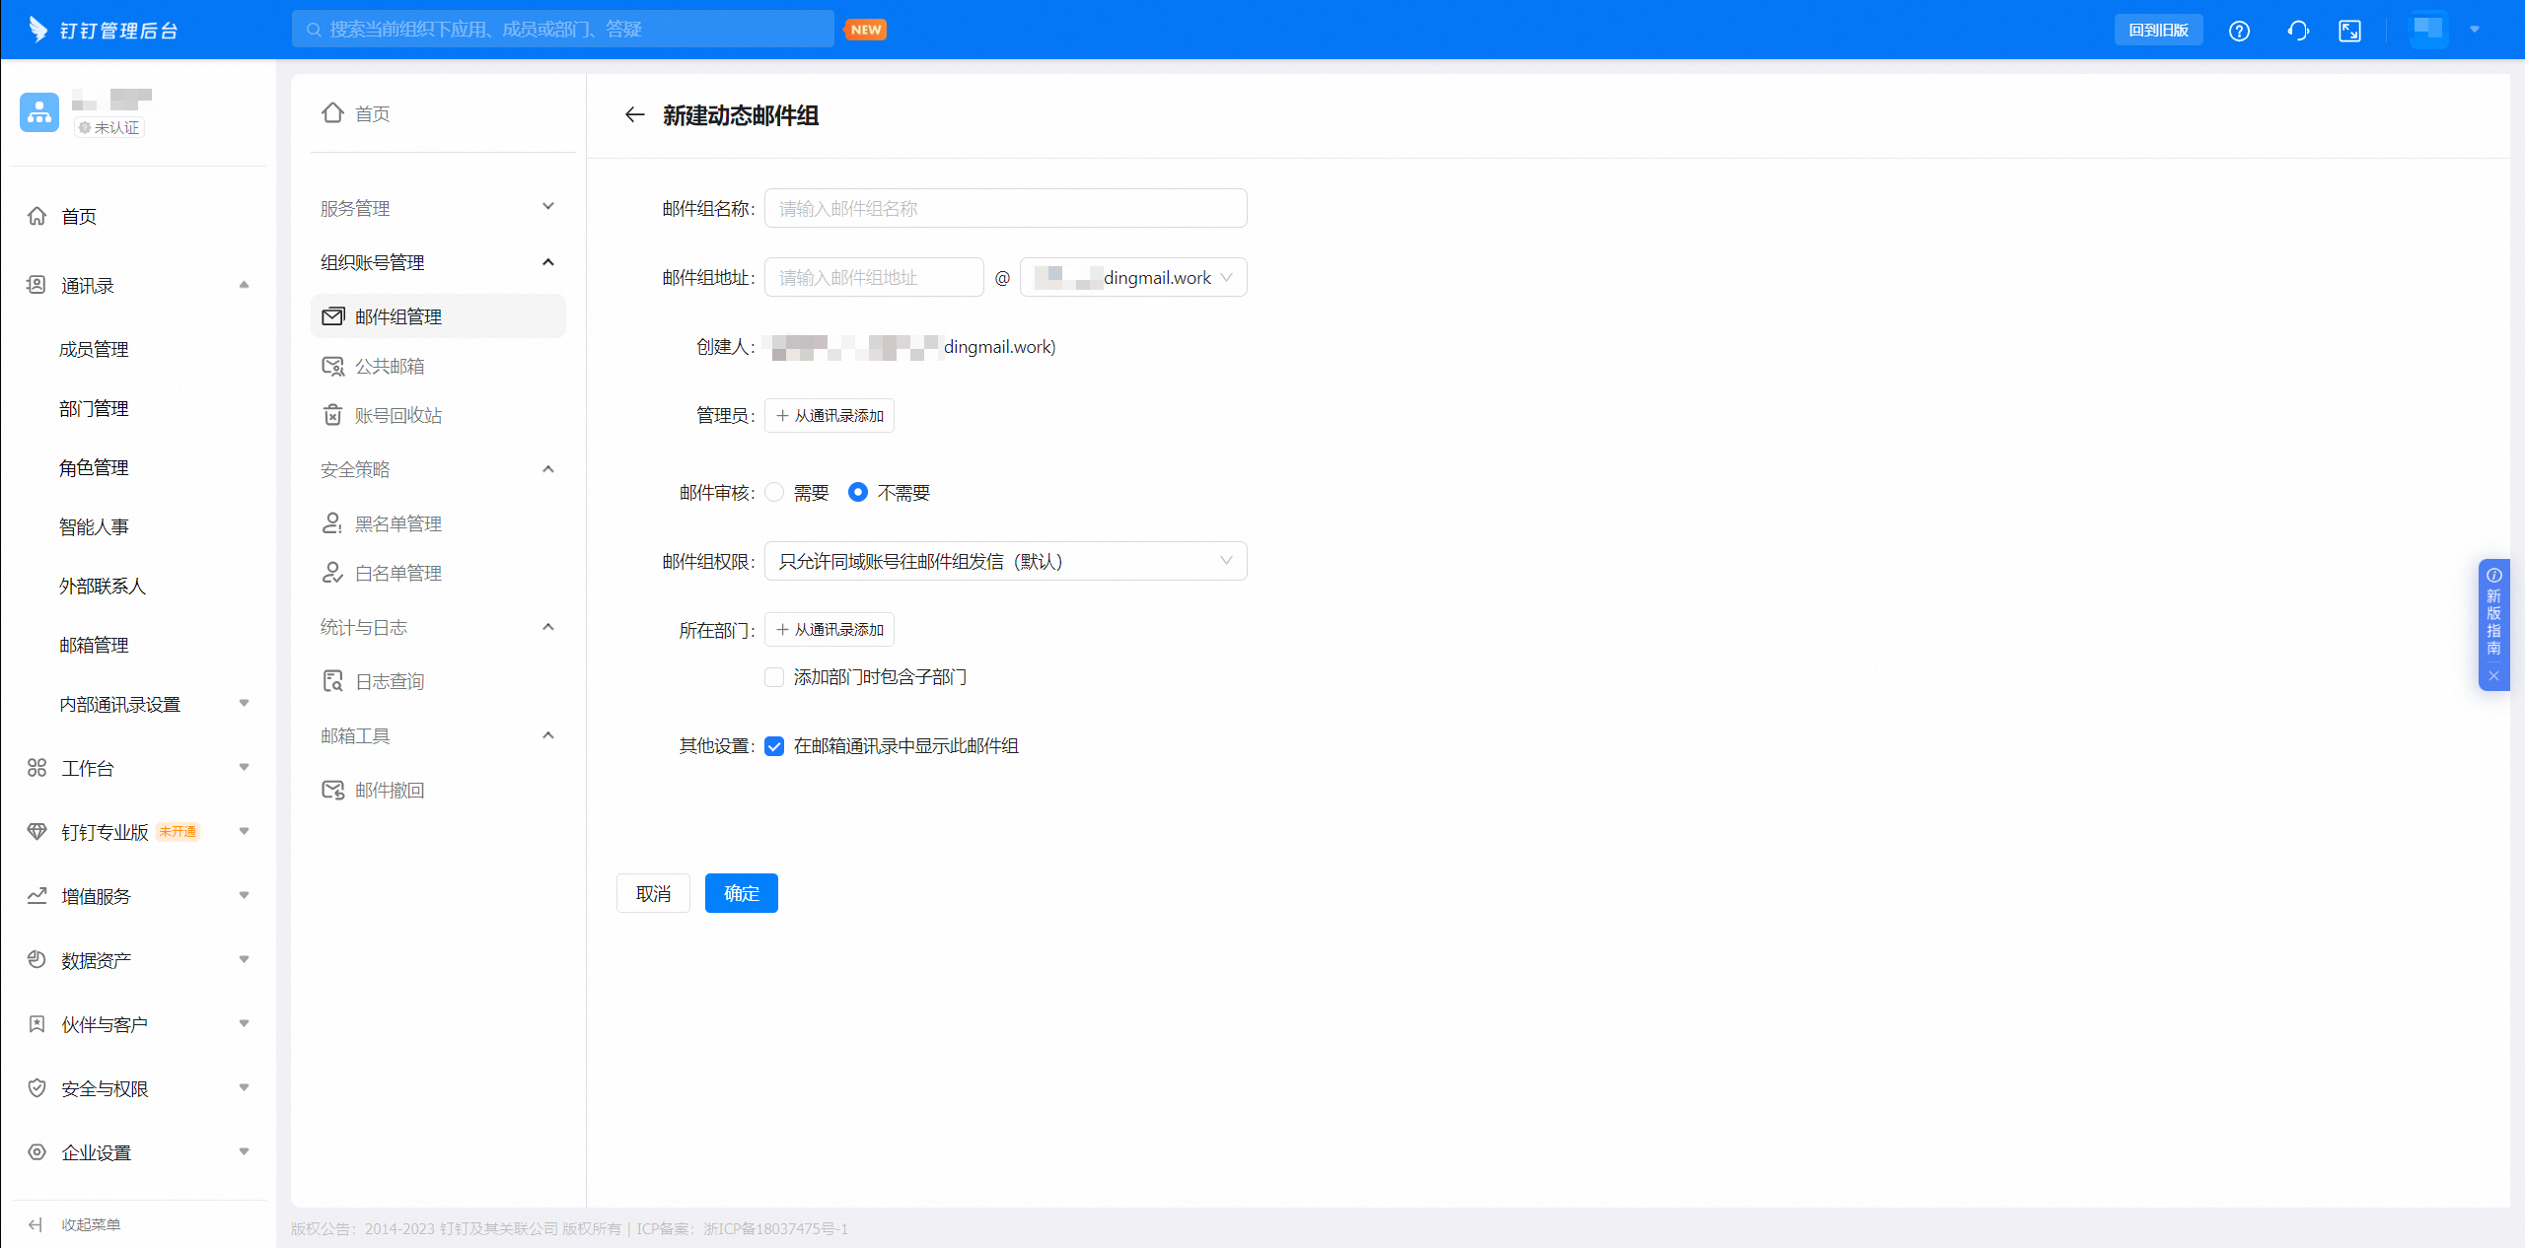The width and height of the screenshot is (2525, 1248).
Task: Click the 黑名单管理 user icon
Action: 333,523
